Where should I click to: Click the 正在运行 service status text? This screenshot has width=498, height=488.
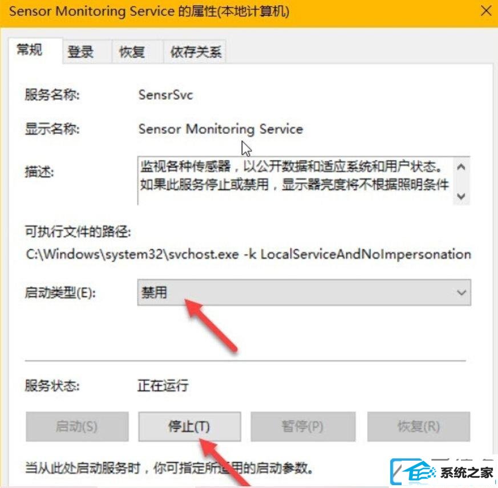[163, 385]
